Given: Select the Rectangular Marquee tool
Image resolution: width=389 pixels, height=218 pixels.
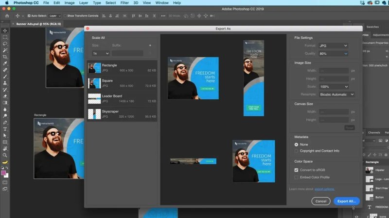Looking at the screenshot, I should pos(5,37).
